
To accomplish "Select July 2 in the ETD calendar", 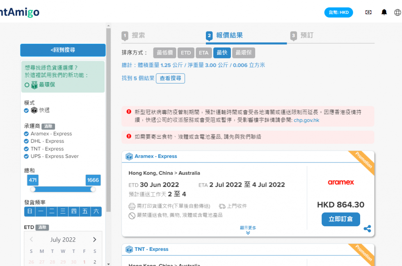I will point(95,262).
